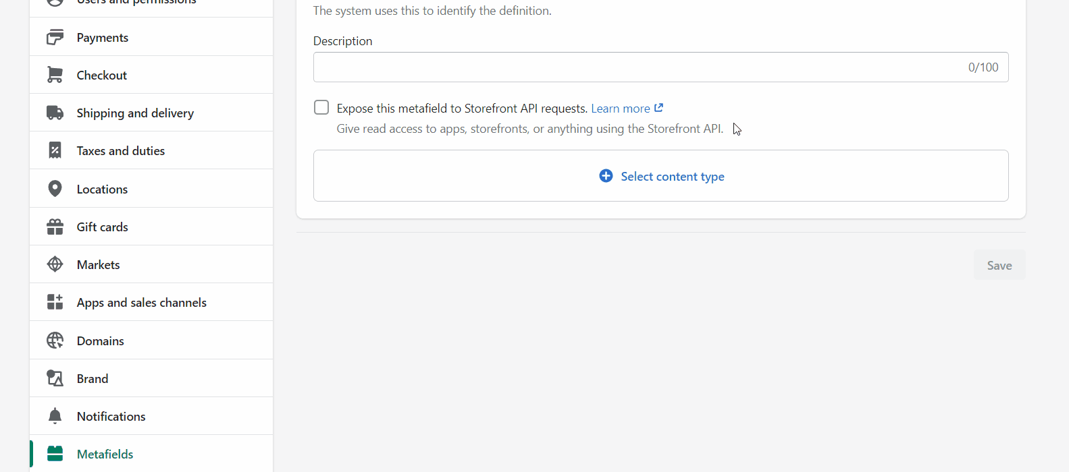
Task: Open the Brand settings page
Action: coord(93,379)
